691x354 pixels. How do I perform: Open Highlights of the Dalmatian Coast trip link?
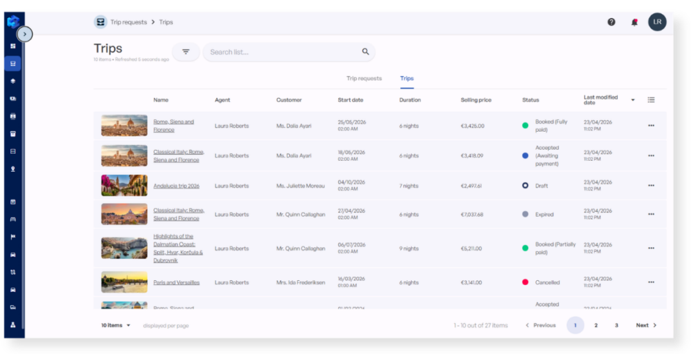click(x=178, y=248)
